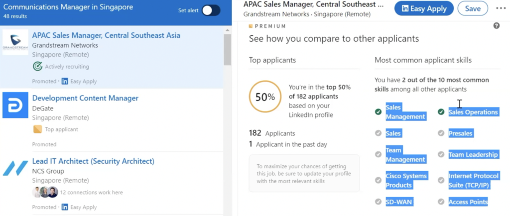Click the SD-WAN skill text
The height and width of the screenshot is (216, 510).
399,202
